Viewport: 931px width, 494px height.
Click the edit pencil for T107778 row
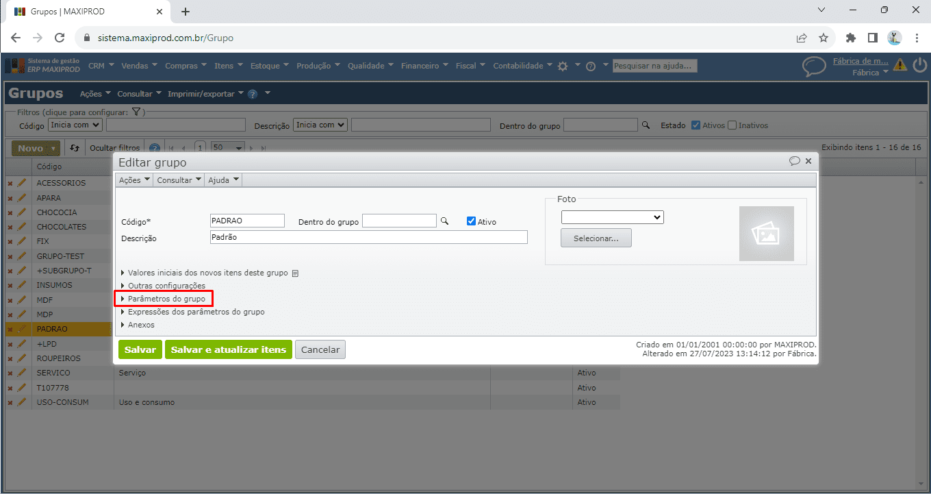click(x=21, y=388)
